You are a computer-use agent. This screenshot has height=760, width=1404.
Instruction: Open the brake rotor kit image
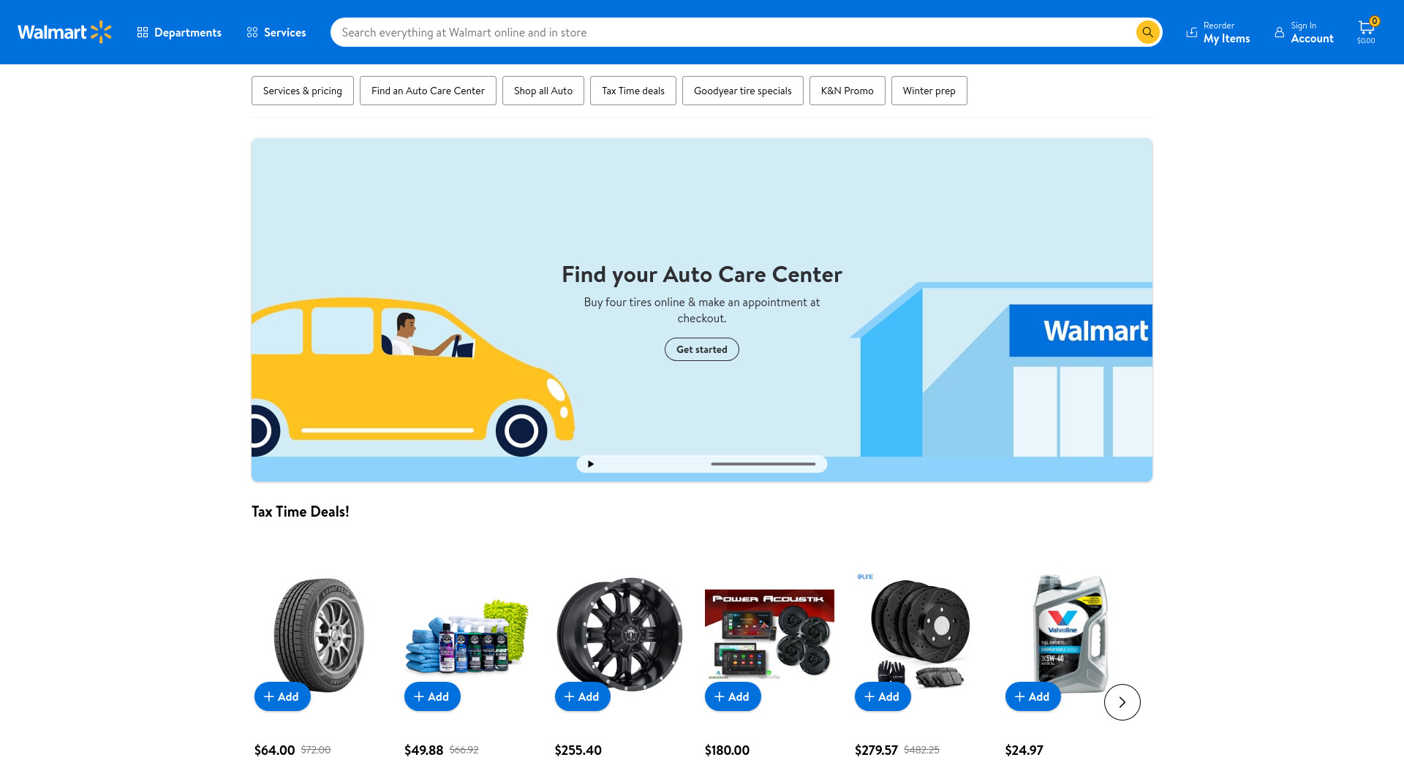click(x=919, y=634)
